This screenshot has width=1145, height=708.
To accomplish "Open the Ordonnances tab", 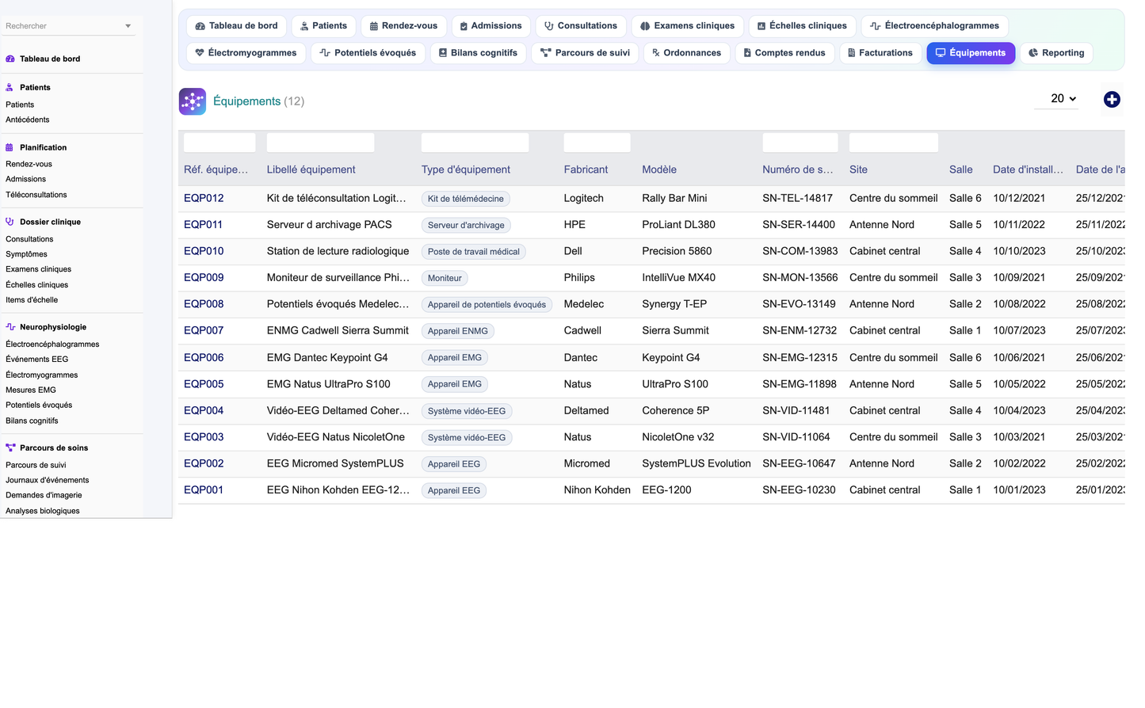I will click(x=686, y=53).
